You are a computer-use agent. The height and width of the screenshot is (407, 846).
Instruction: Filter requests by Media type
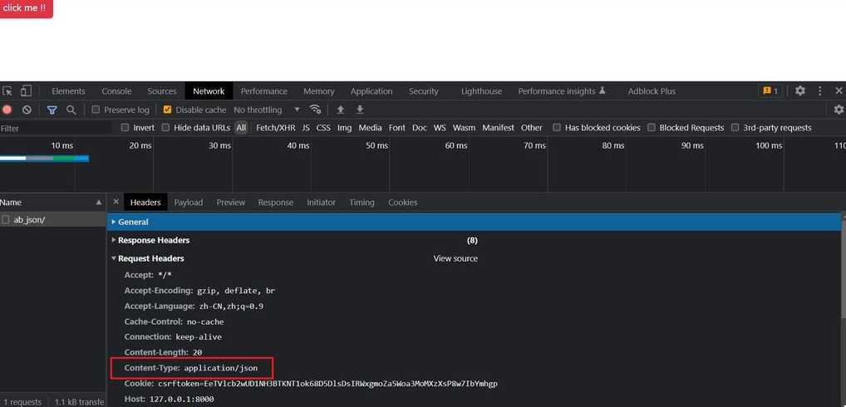370,128
